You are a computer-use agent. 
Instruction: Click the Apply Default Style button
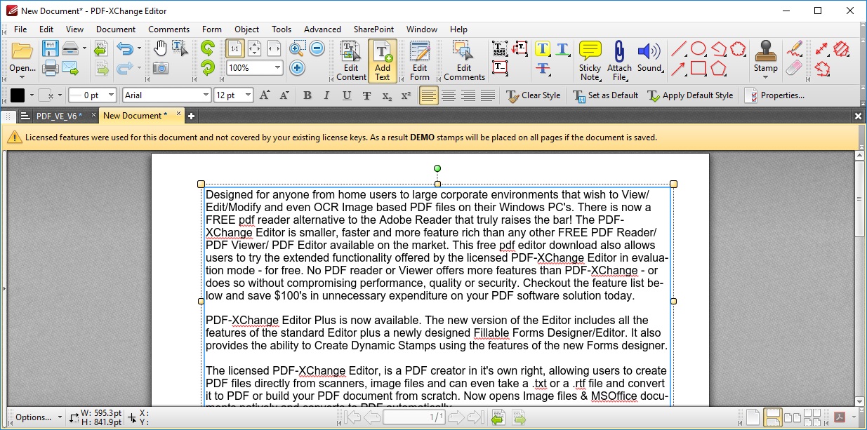click(691, 95)
